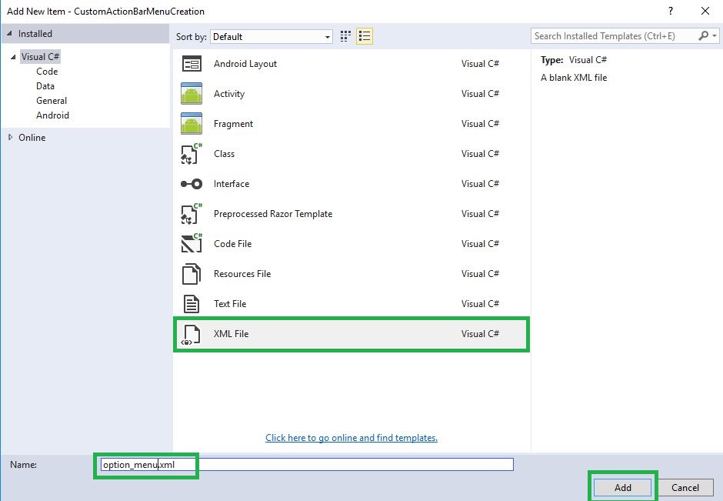This screenshot has width=723, height=501.
Task: Click the Add button
Action: coord(622,488)
